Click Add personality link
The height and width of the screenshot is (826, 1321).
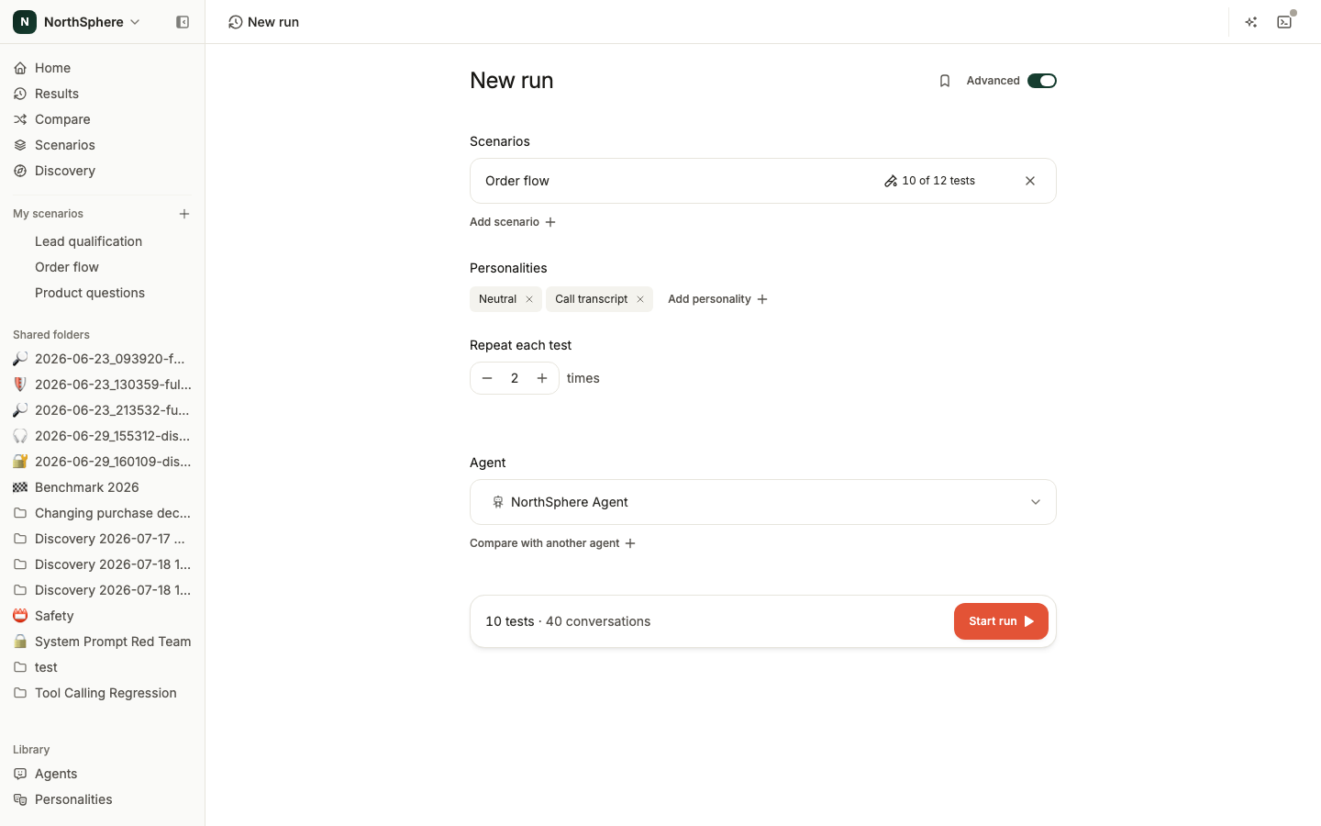[x=717, y=299]
